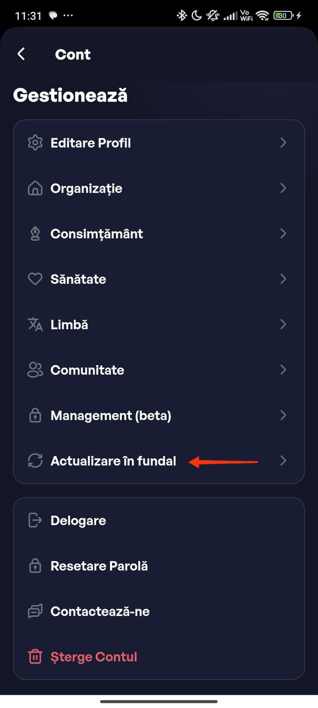Expand Editare Profil with its chevron
Image resolution: width=318 pixels, height=708 pixels.
[283, 143]
